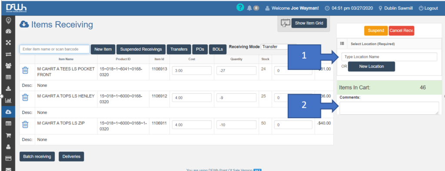Click stock value 25
This screenshot has height=171, width=445.
click(x=263, y=96)
